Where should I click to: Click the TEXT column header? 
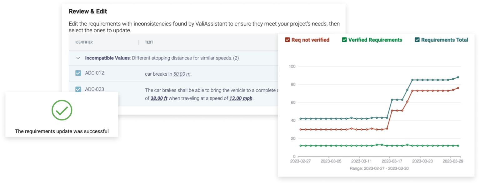click(149, 42)
